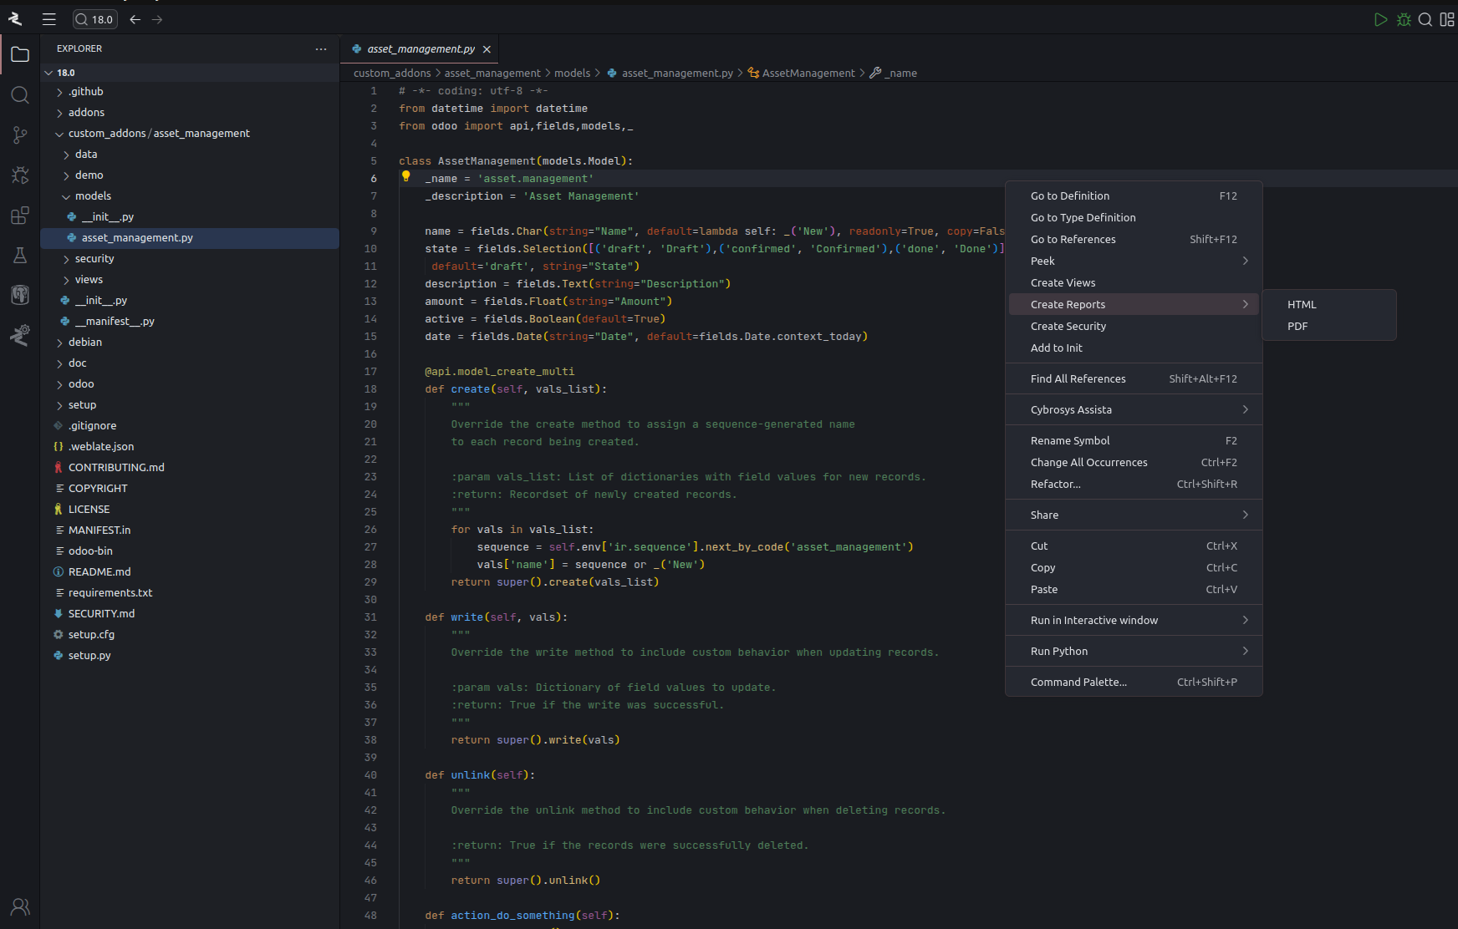Collapse the models folder
Screen dimensions: 1458x929
click(93, 196)
